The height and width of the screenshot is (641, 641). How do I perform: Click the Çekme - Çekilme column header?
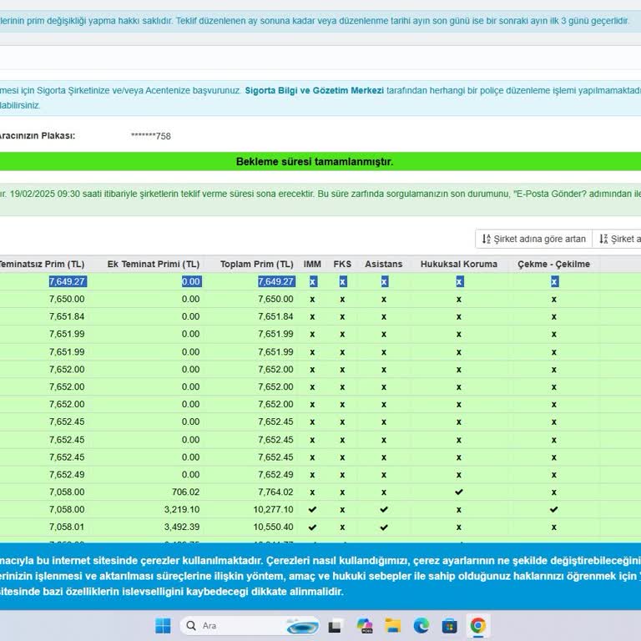pyautogui.click(x=553, y=264)
